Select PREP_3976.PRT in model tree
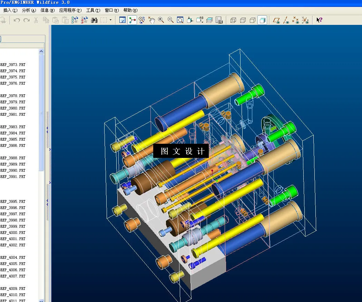Viewport: 362px width, 302px height. coord(13,84)
